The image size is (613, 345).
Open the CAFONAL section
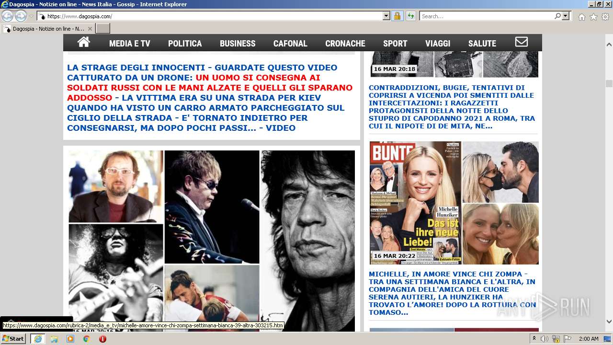click(x=290, y=43)
